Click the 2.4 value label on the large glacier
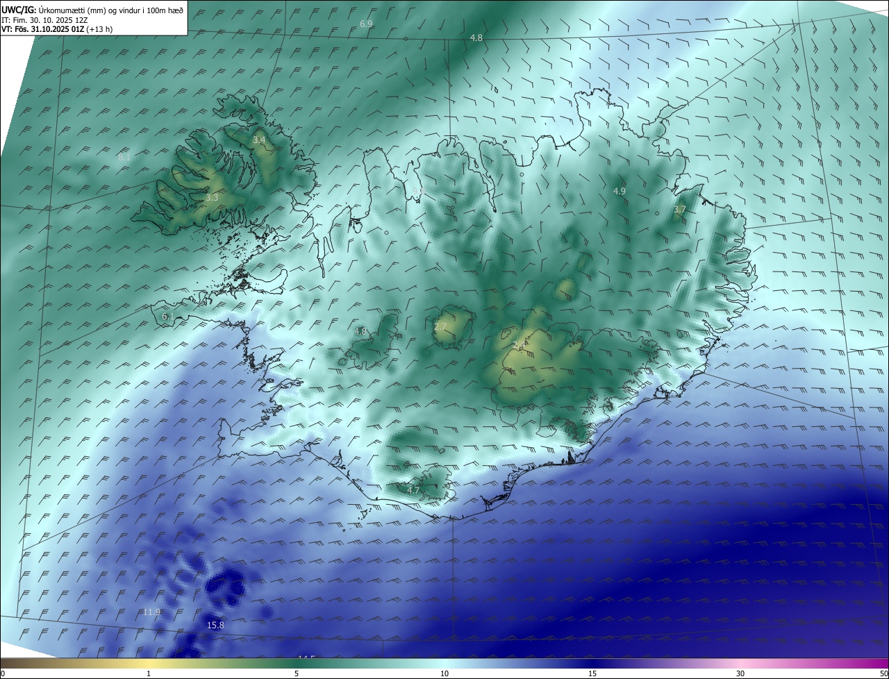 point(519,344)
